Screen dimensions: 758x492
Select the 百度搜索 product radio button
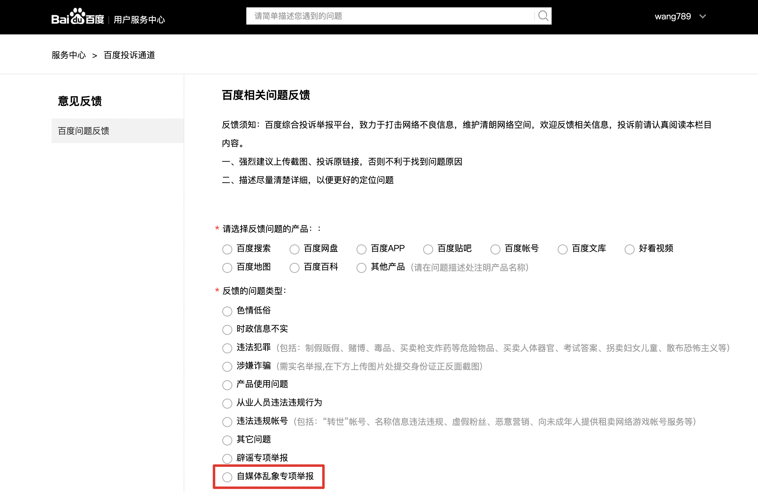click(227, 249)
